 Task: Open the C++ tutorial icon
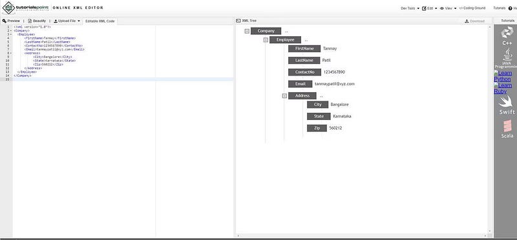point(507,36)
